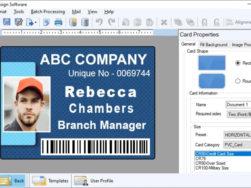Screen dimensions: 251x188
Task: Open the Alignment toolbar option
Action: point(238,22)
